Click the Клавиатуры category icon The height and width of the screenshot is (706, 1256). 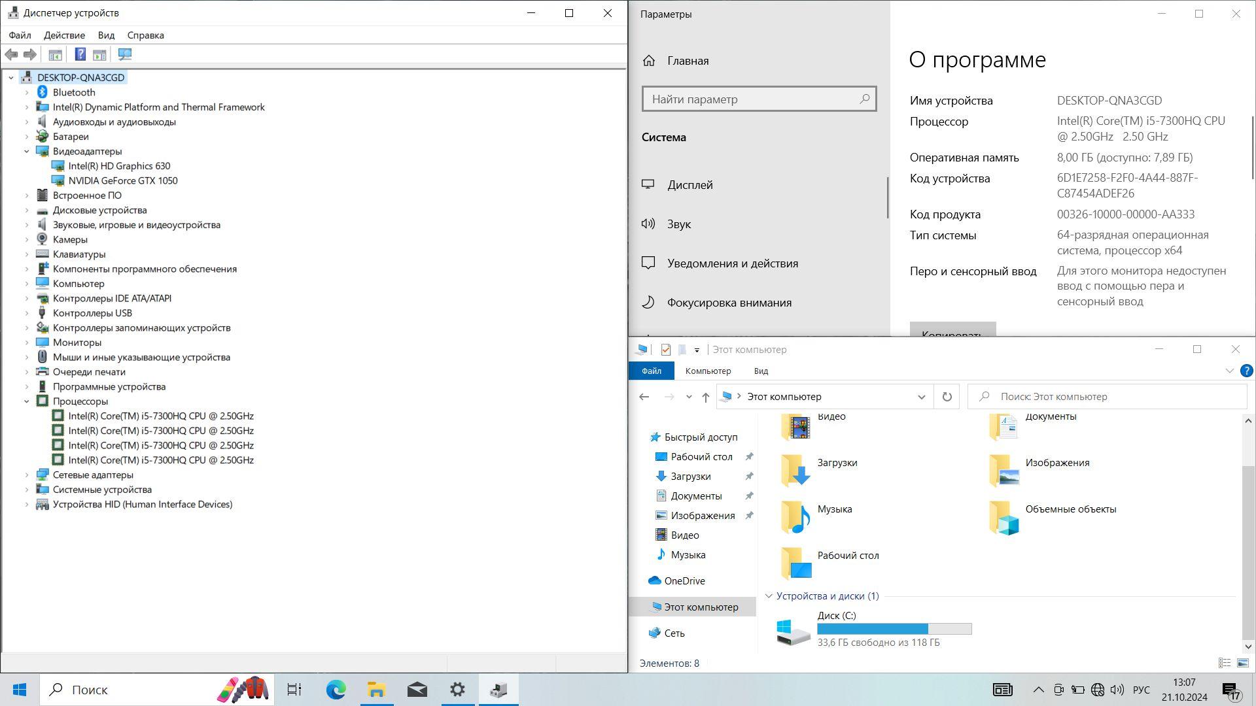[43, 254]
